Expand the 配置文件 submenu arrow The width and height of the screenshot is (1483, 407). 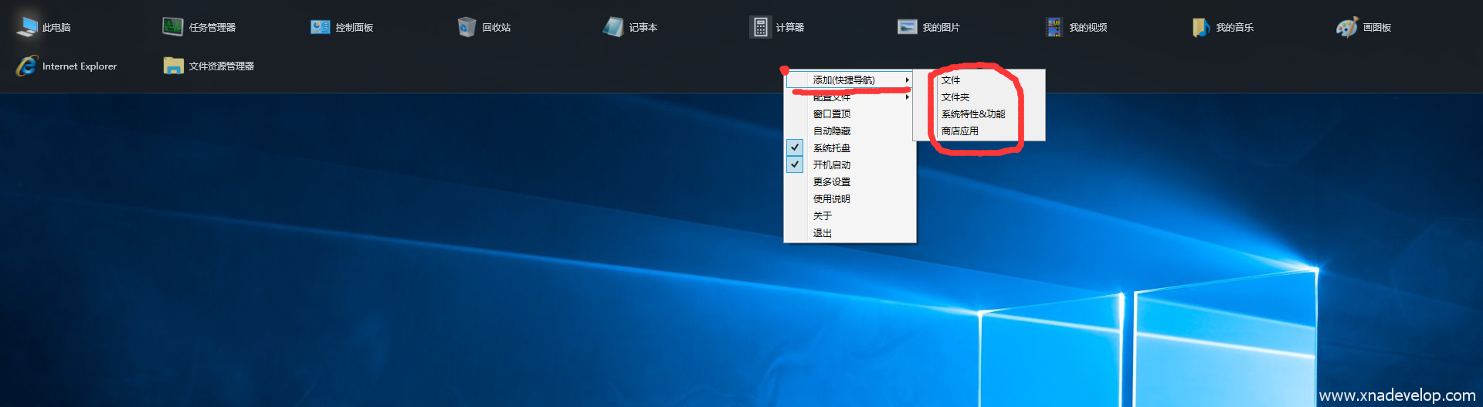coord(907,97)
